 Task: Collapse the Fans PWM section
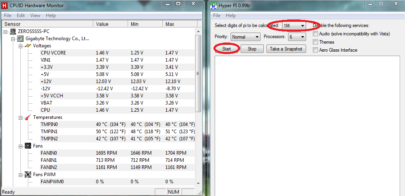click(x=21, y=175)
